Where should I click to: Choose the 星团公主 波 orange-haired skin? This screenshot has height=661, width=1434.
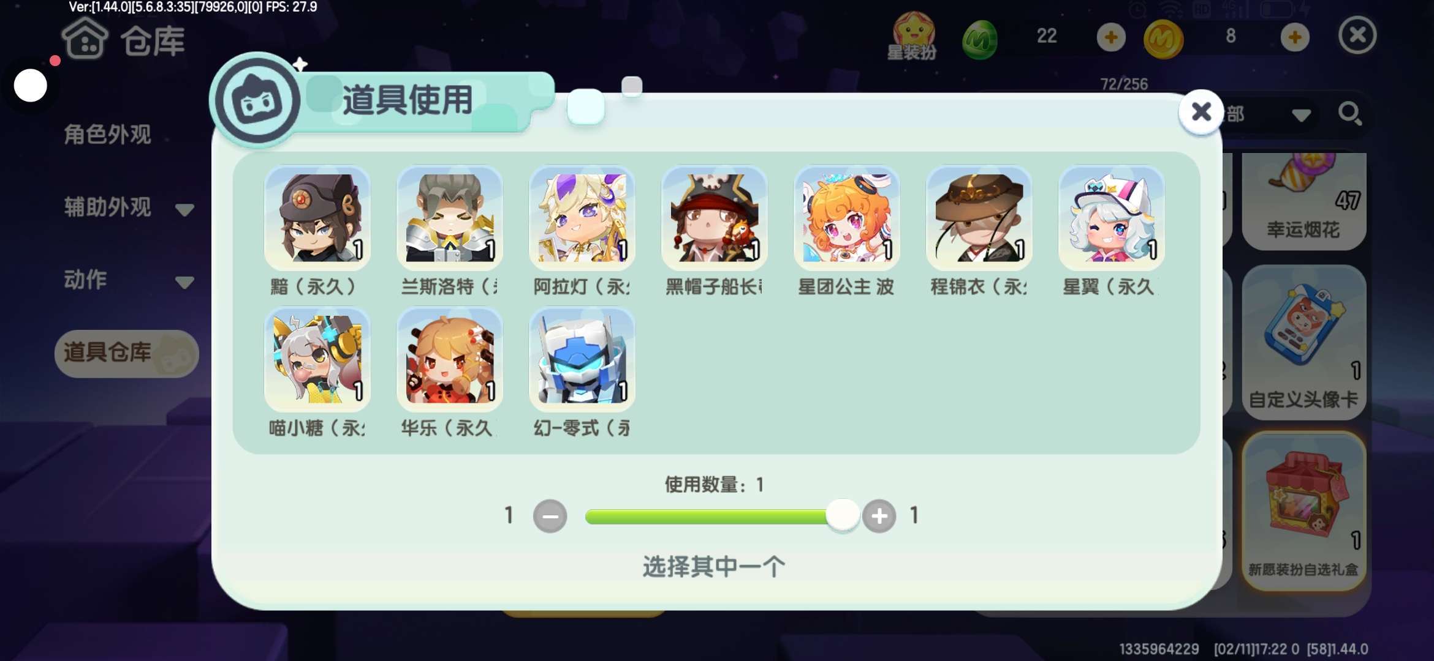coord(846,218)
